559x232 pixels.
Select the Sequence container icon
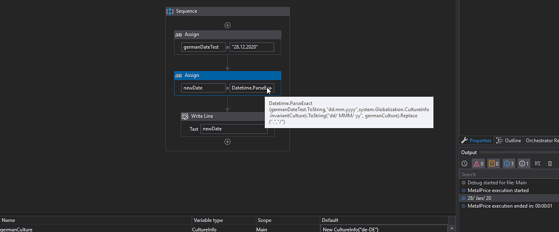(170, 11)
